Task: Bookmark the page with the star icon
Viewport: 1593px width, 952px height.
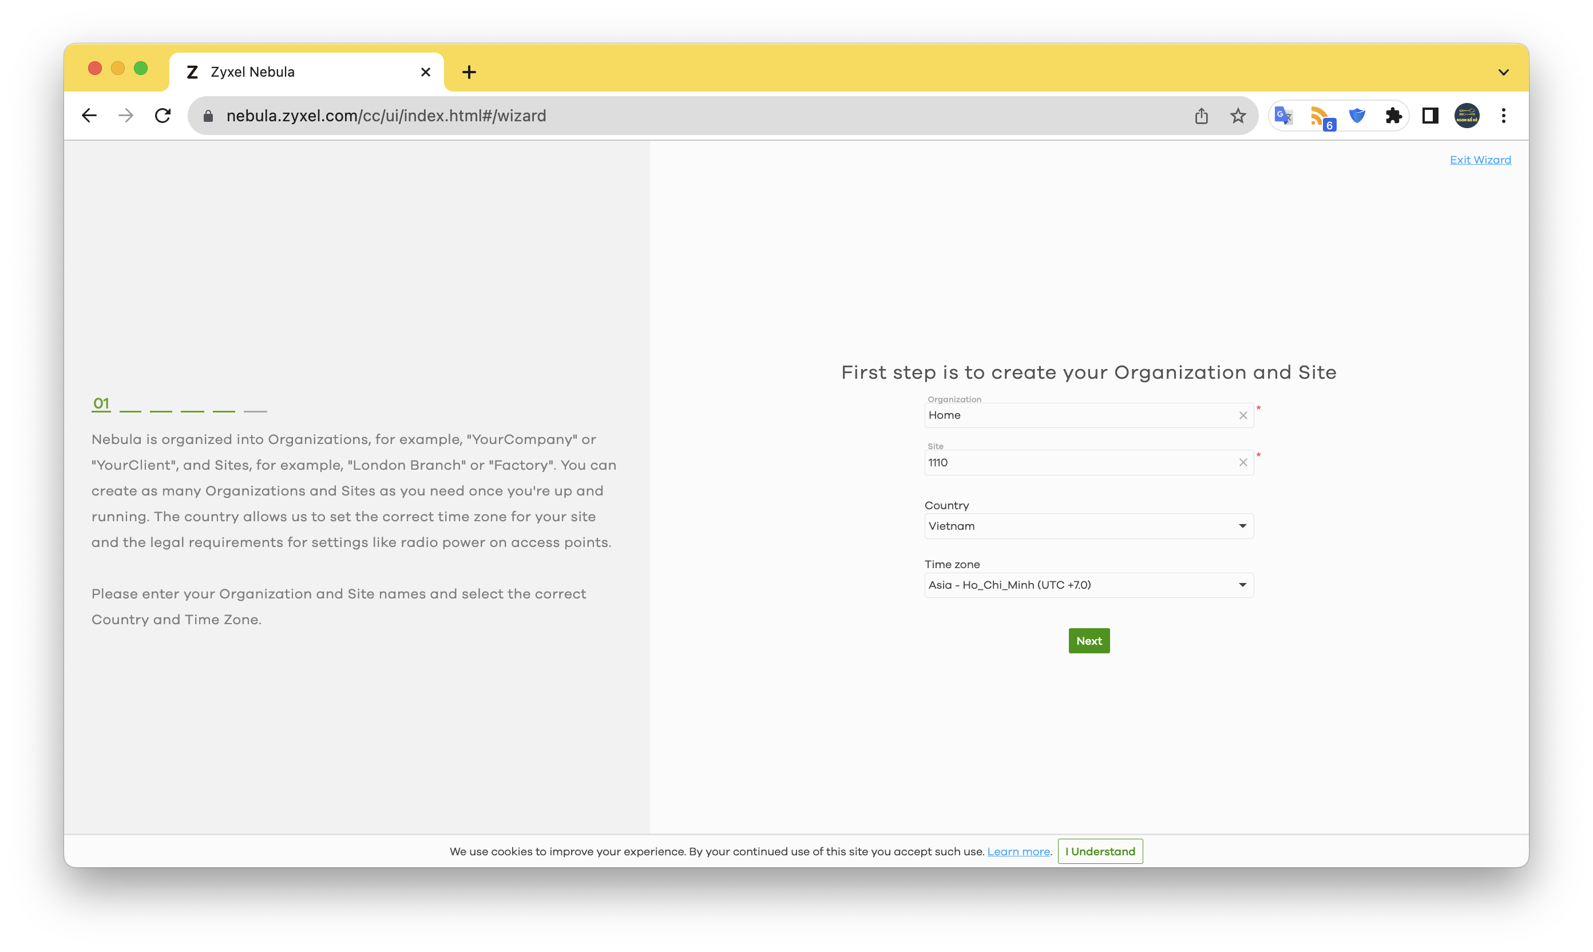Action: [x=1238, y=116]
